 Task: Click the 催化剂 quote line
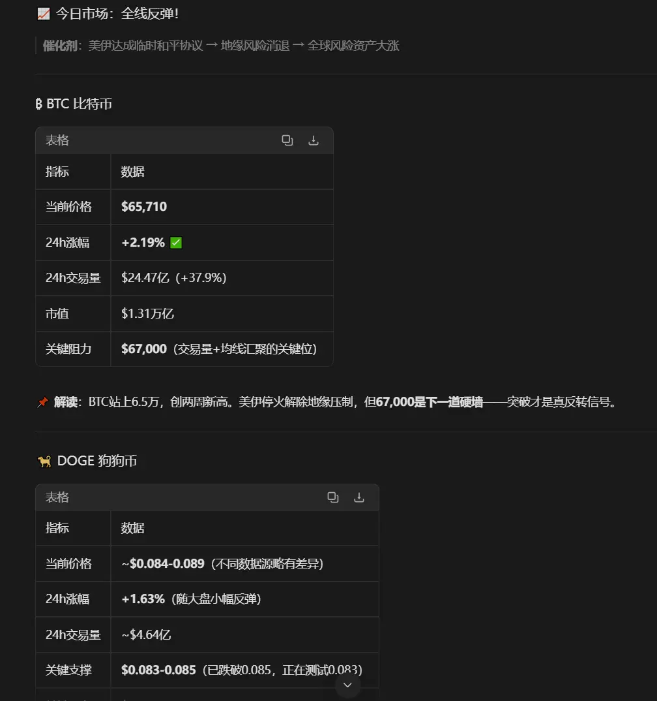[221, 46]
